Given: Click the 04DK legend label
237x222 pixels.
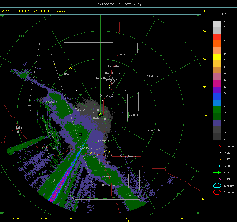Looking at the screenshot, I should pyautogui.click(x=226, y=153).
